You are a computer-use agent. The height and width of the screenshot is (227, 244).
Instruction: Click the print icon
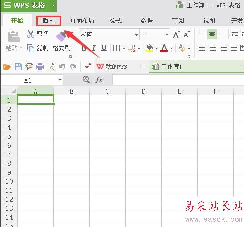click(40, 67)
